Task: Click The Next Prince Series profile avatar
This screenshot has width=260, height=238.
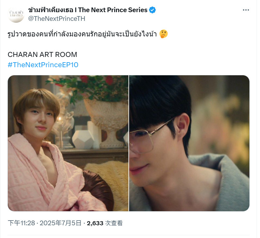Action: [16, 14]
